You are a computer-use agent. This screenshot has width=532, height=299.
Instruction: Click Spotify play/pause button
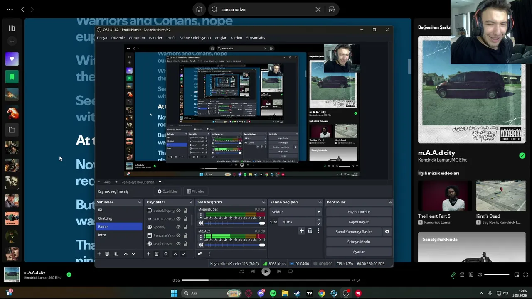click(266, 272)
